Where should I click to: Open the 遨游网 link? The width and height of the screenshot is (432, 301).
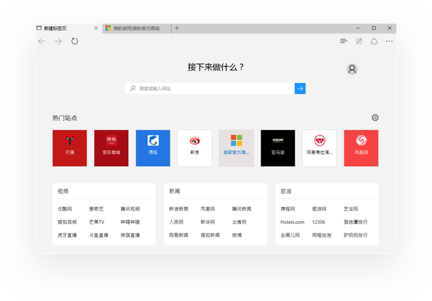pos(319,209)
